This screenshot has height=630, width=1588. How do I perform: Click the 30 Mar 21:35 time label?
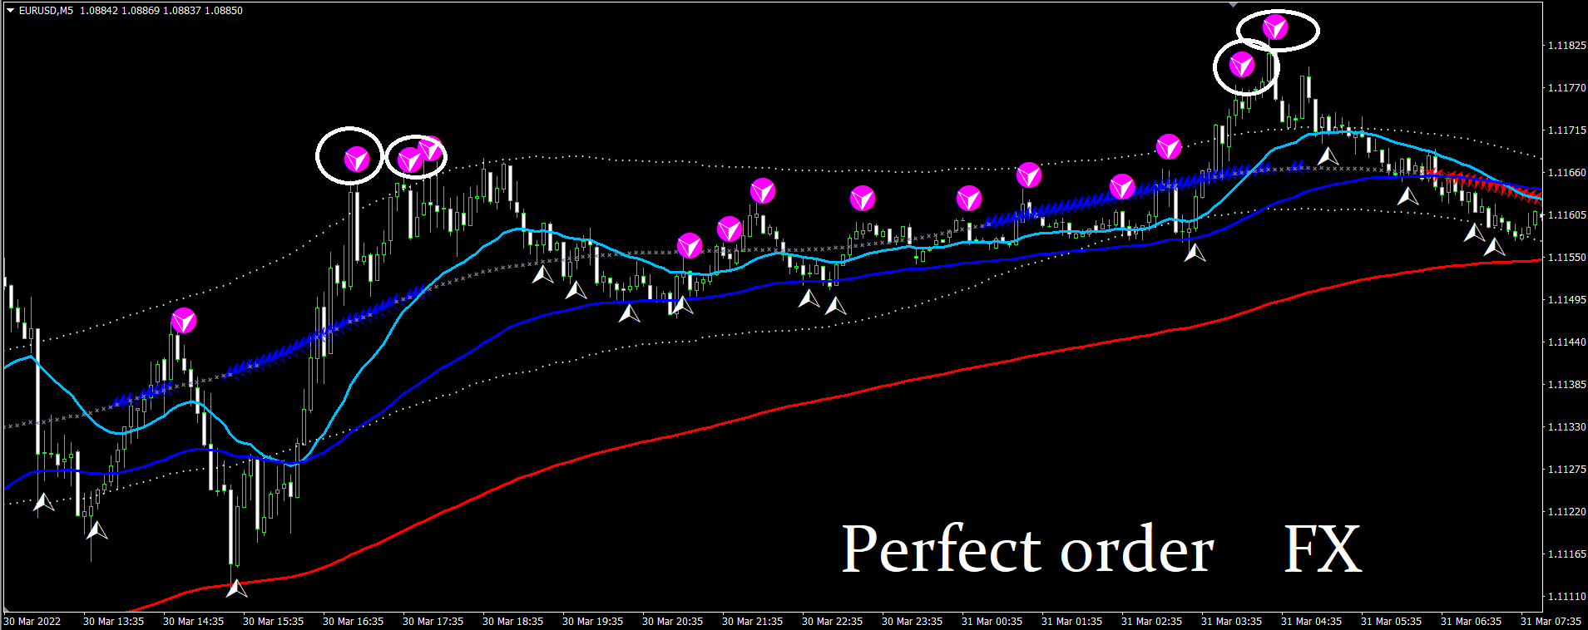click(752, 622)
